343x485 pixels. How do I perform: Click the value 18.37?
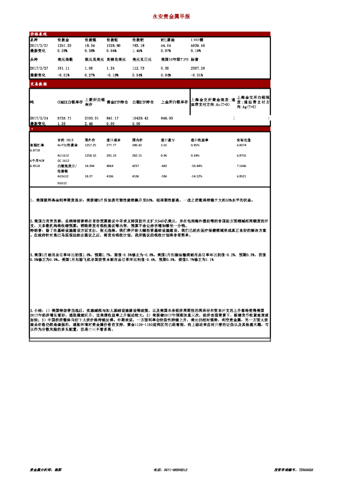click(x=89, y=176)
